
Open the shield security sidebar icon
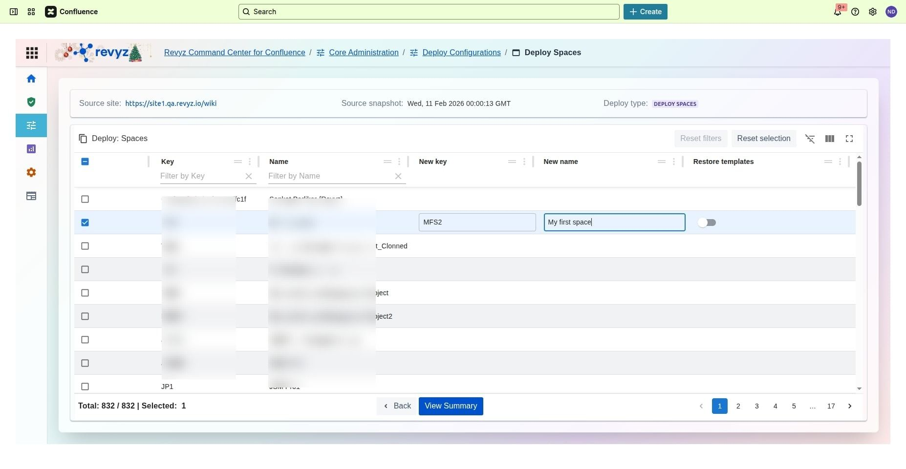(31, 102)
